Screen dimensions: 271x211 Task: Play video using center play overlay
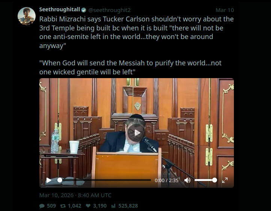(x=136, y=133)
